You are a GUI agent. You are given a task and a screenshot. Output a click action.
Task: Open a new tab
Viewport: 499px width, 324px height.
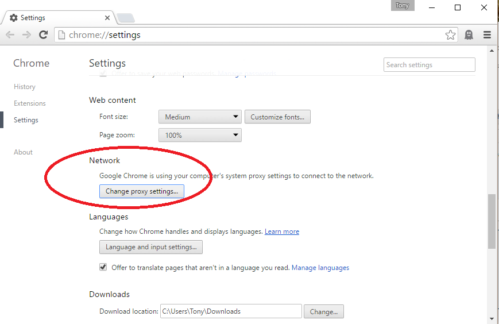click(x=126, y=18)
